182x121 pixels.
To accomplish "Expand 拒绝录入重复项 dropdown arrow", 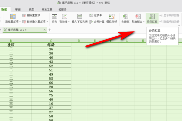I will (47, 22).
